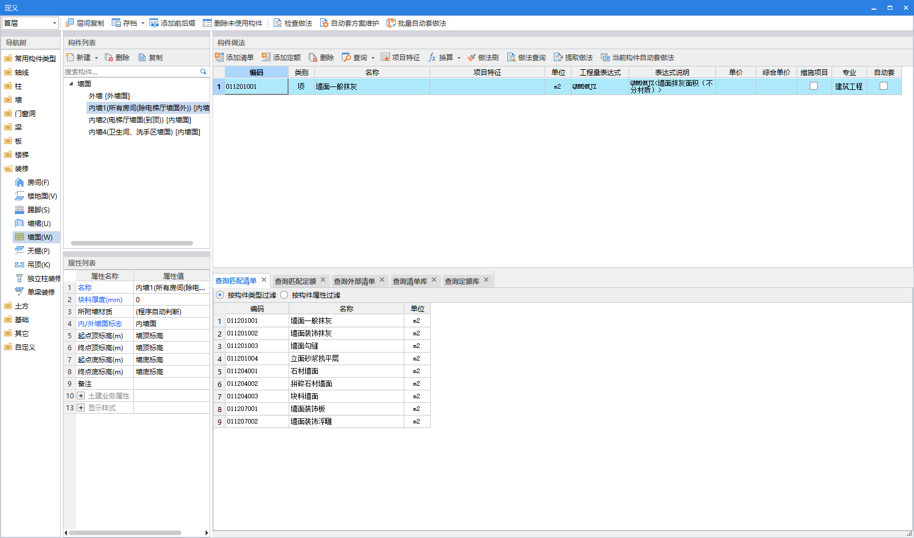Image resolution: width=914 pixels, height=538 pixels.
Task: Switch to the 查询匹配定额 tab
Action: pyautogui.click(x=295, y=281)
